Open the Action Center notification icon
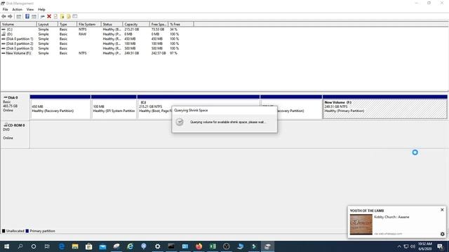 point(440,246)
